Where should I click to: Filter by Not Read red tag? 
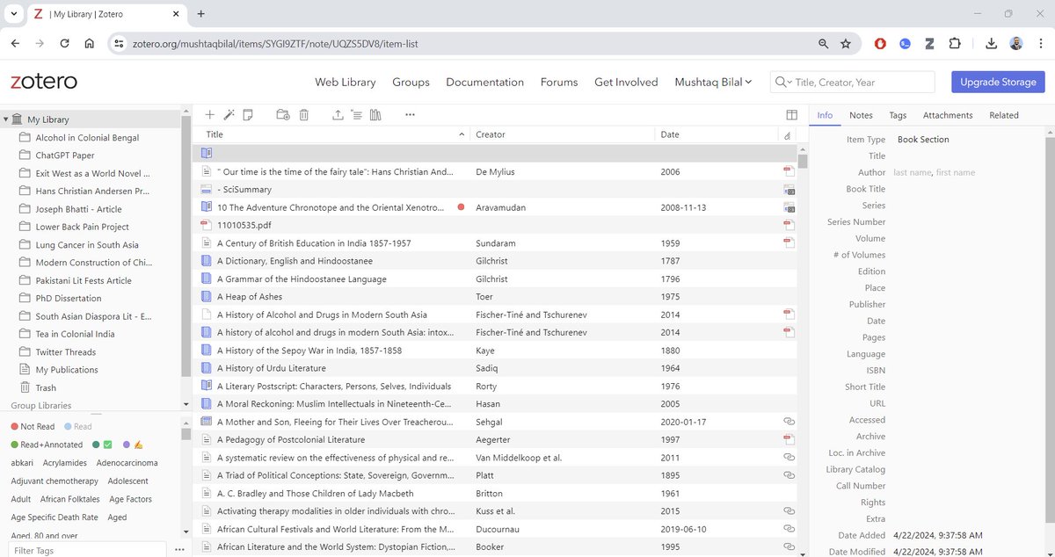click(33, 426)
